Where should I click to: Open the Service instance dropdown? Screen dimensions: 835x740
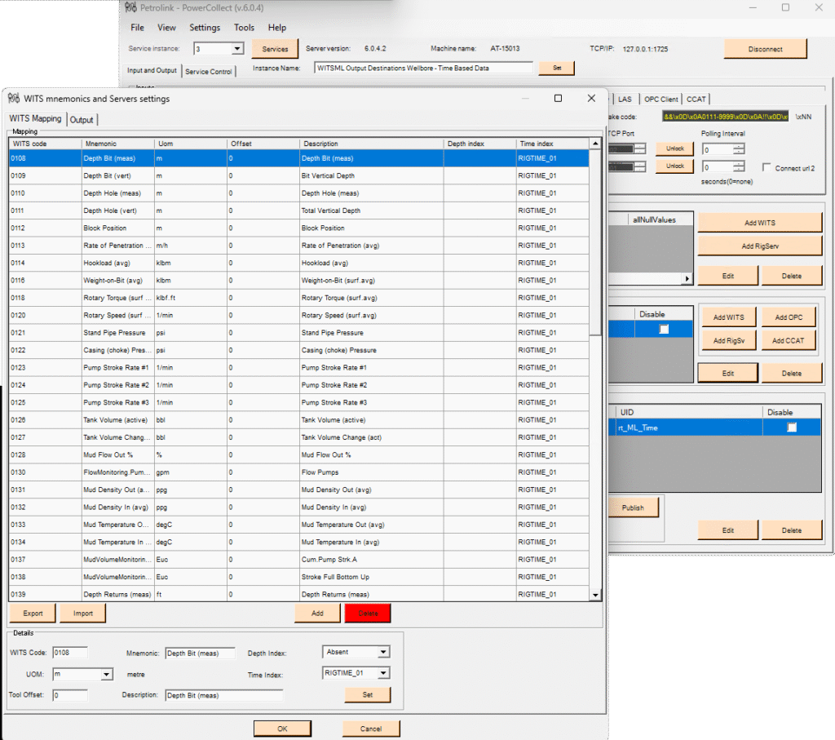pyautogui.click(x=237, y=49)
